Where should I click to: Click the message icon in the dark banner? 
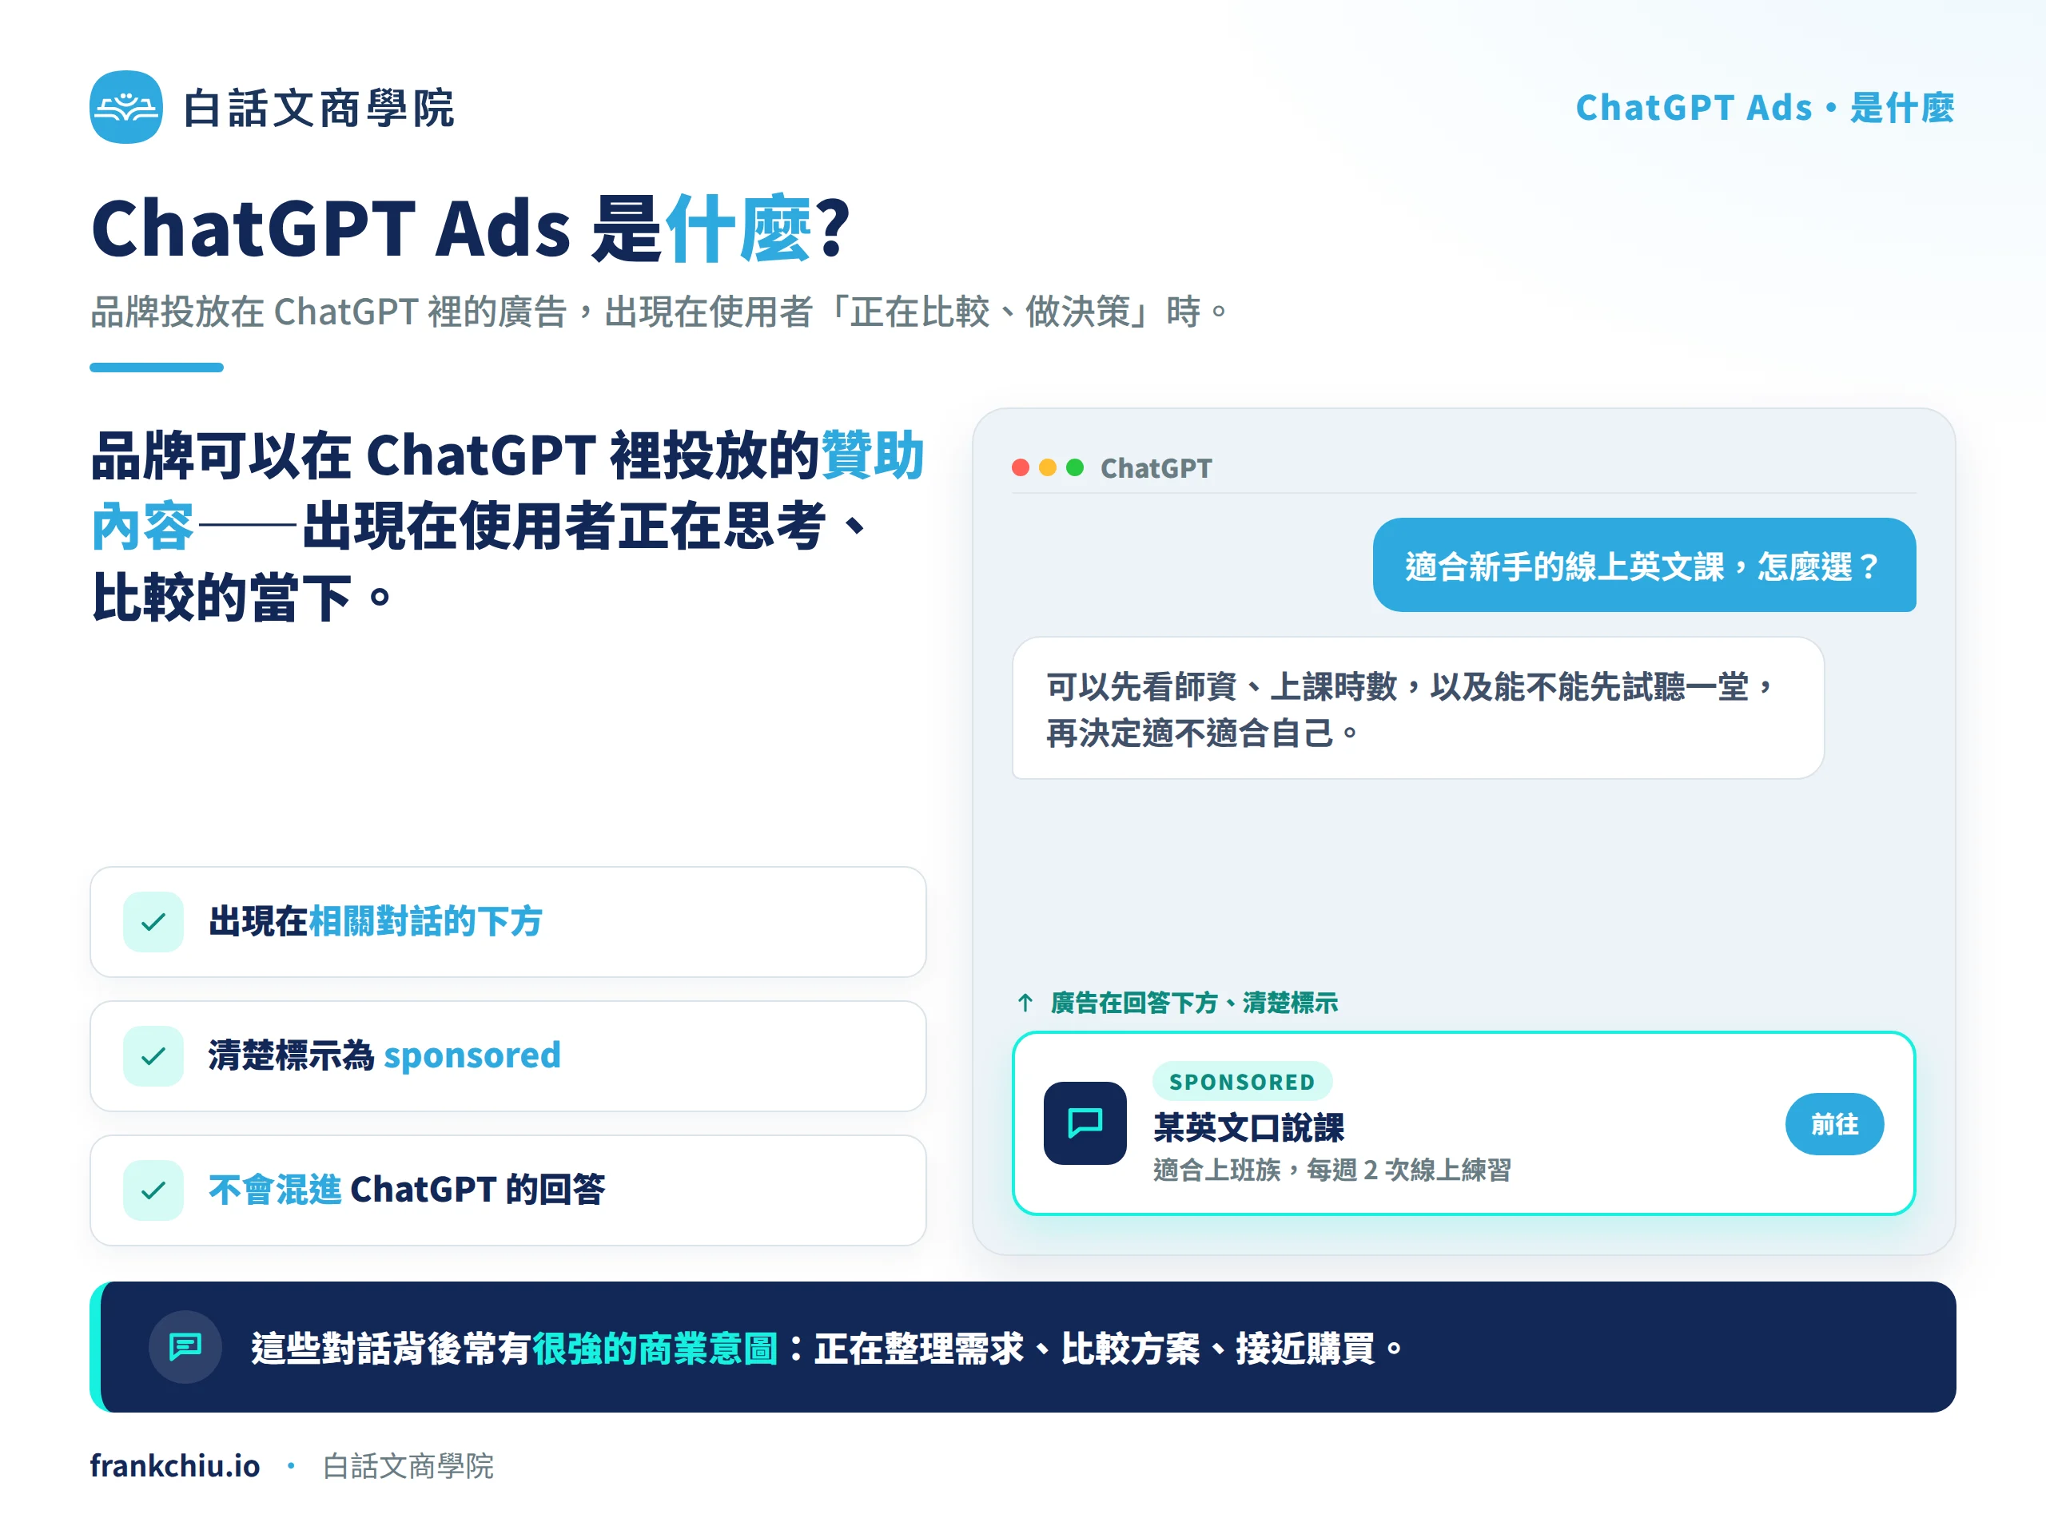tap(185, 1346)
